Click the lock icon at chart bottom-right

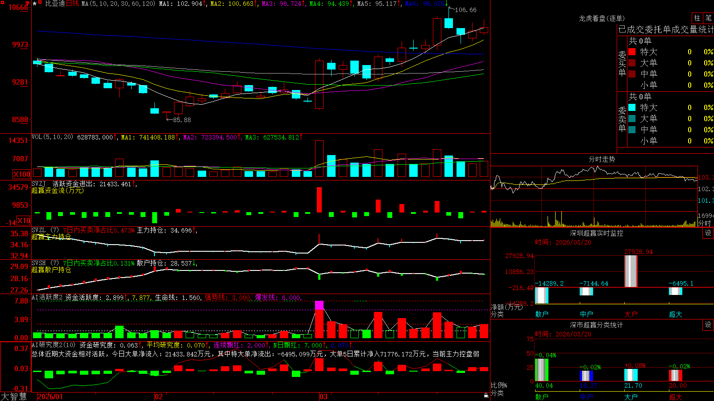pyautogui.click(x=486, y=396)
